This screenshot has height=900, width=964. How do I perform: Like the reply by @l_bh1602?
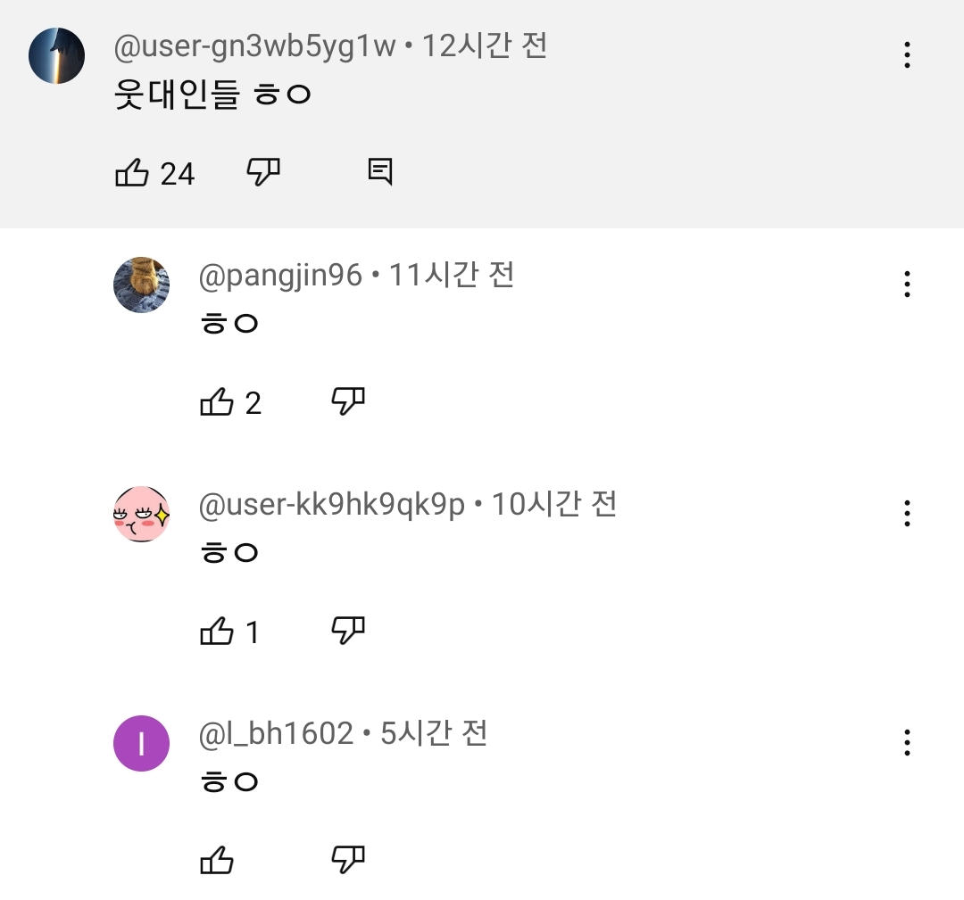(217, 861)
